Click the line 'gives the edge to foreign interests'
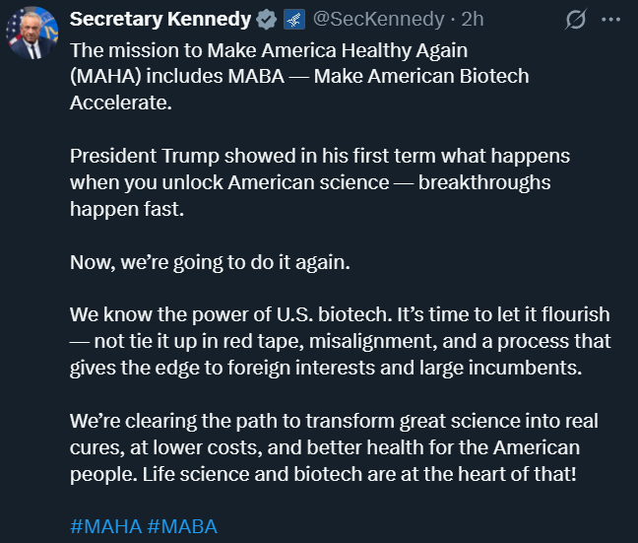Image resolution: width=638 pixels, height=543 pixels. click(326, 369)
